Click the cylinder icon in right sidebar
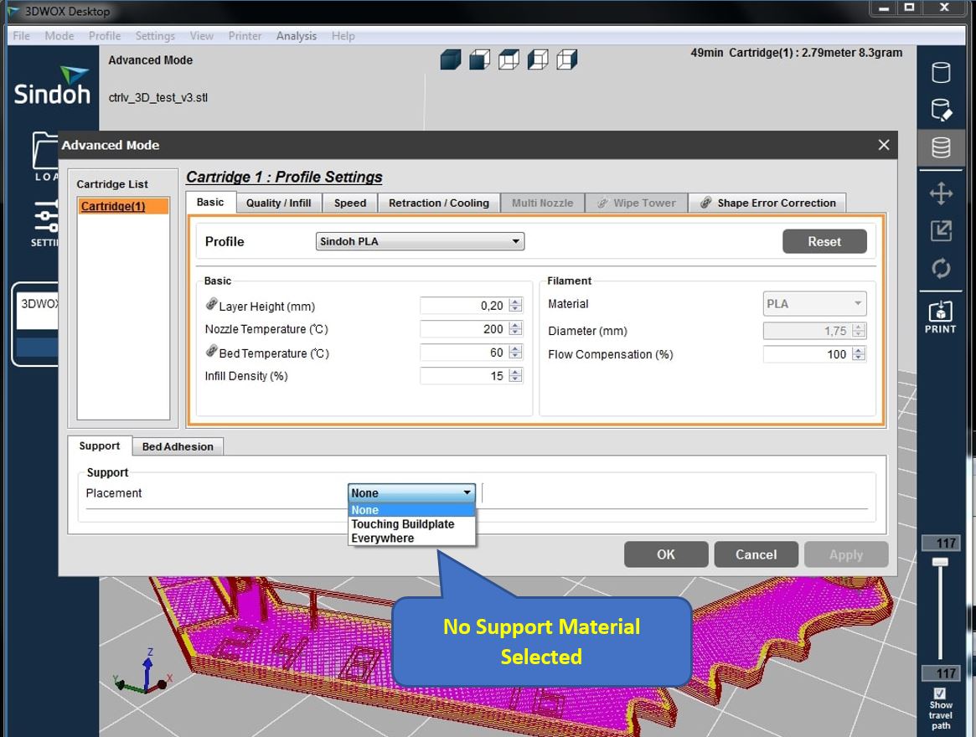976x737 pixels. pyautogui.click(x=941, y=72)
